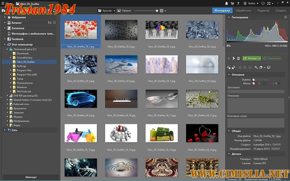
Task: Clear rating with no-rating box
Action: (253, 80)
